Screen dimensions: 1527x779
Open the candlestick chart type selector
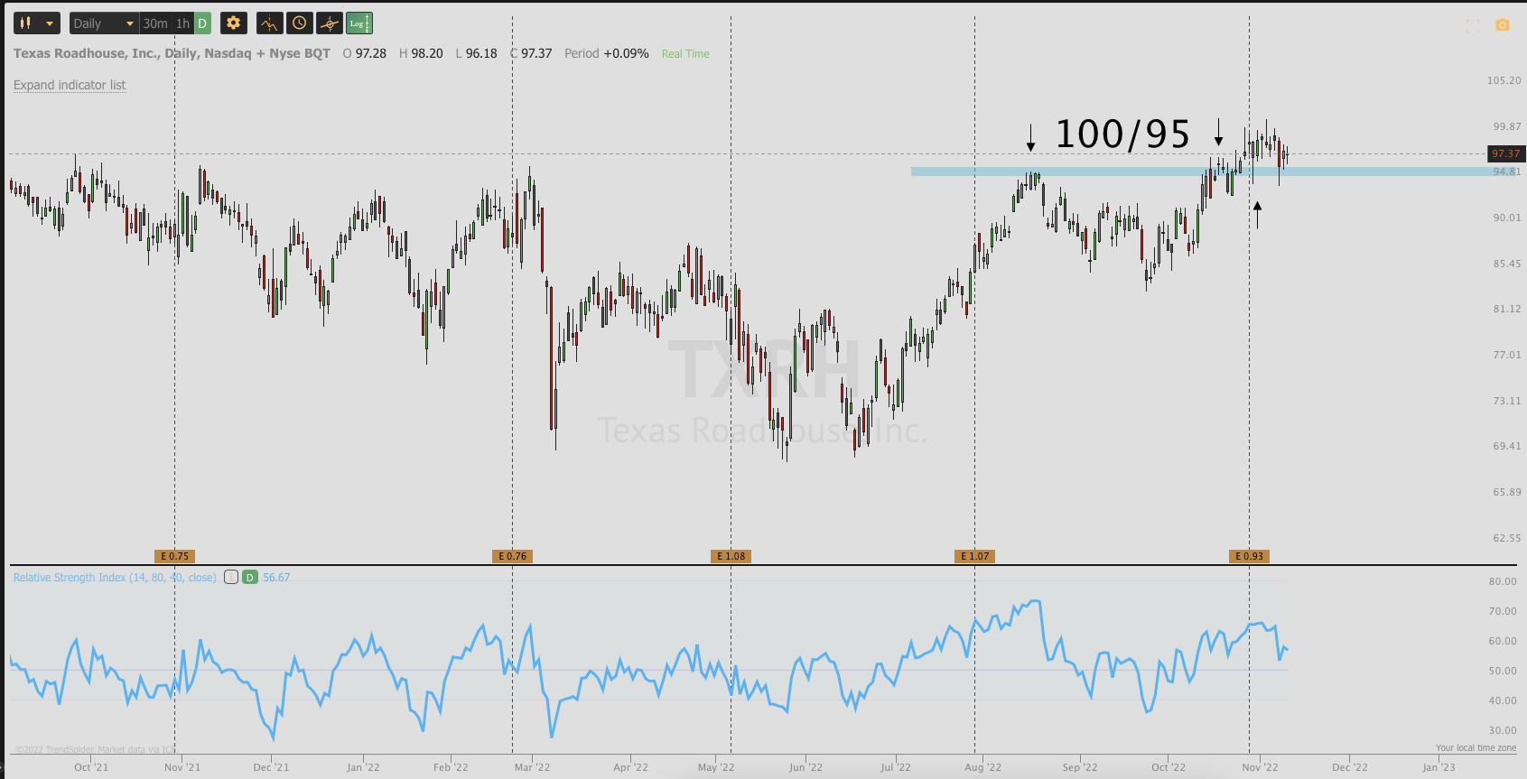pyautogui.click(x=37, y=23)
